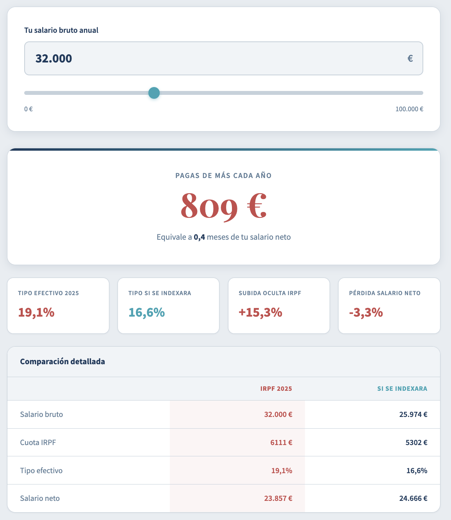Viewport: 451px width, 520px height.
Task: Click the 6111 € Cuota IRPF value
Action: tap(281, 442)
